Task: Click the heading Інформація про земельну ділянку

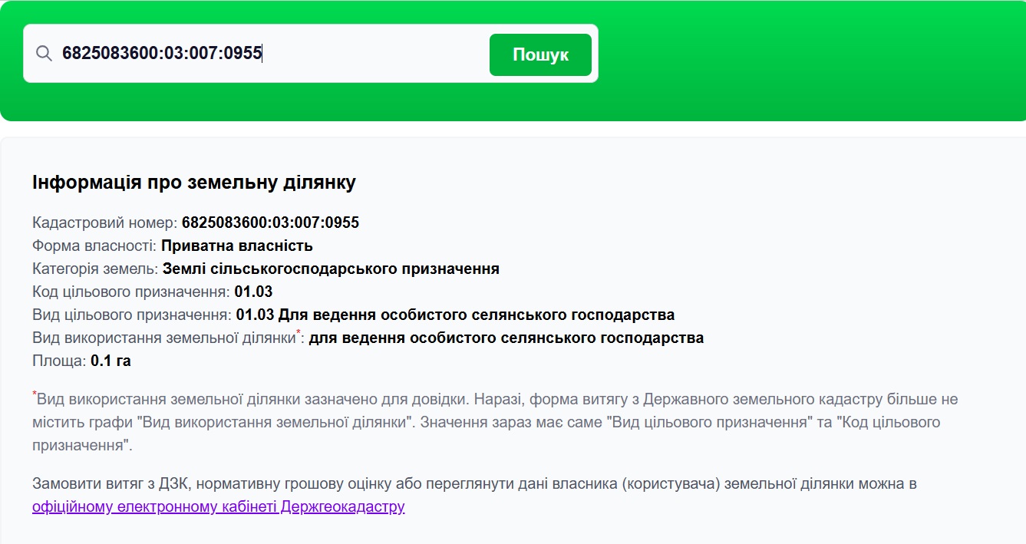Action: tap(193, 183)
